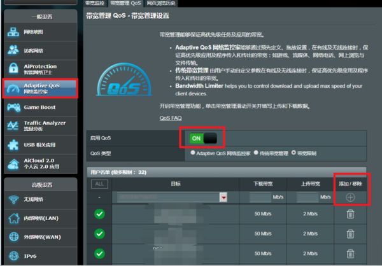Open the Guest Network (访客网络) icon

point(13,50)
